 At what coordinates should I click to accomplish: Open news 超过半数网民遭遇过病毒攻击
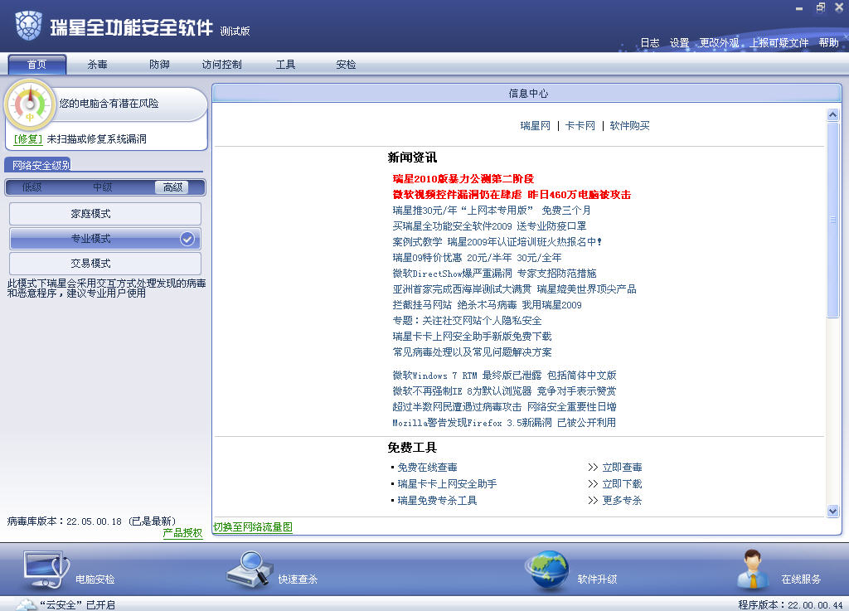pos(504,406)
